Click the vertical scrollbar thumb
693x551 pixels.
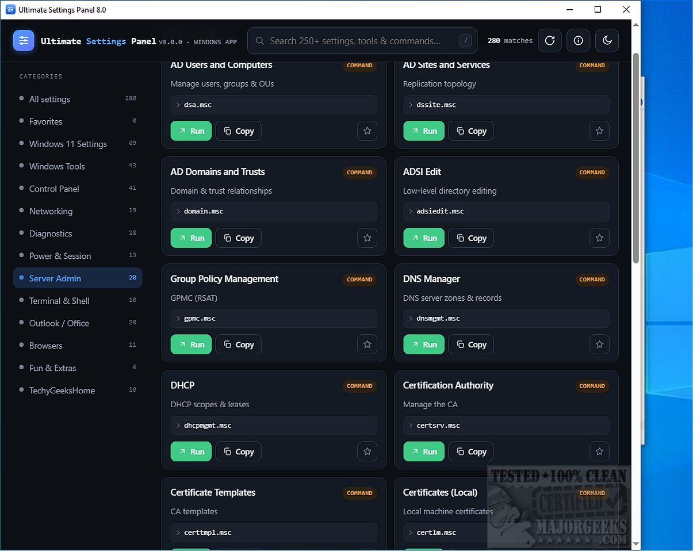coord(635,158)
